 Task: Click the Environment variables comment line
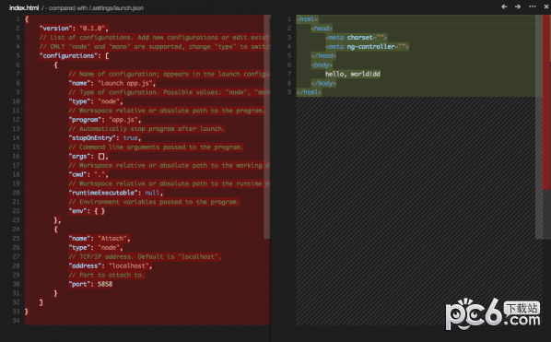tap(154, 202)
